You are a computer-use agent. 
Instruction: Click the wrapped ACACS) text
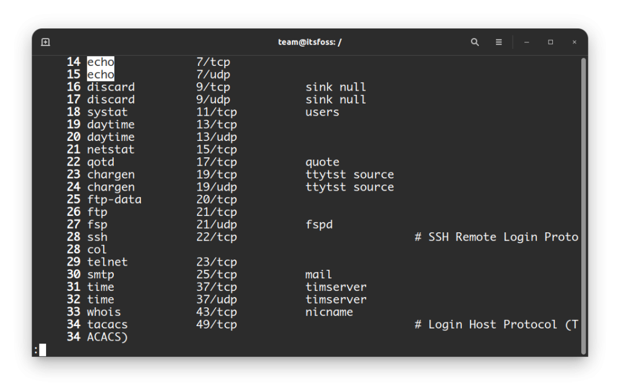click(107, 337)
